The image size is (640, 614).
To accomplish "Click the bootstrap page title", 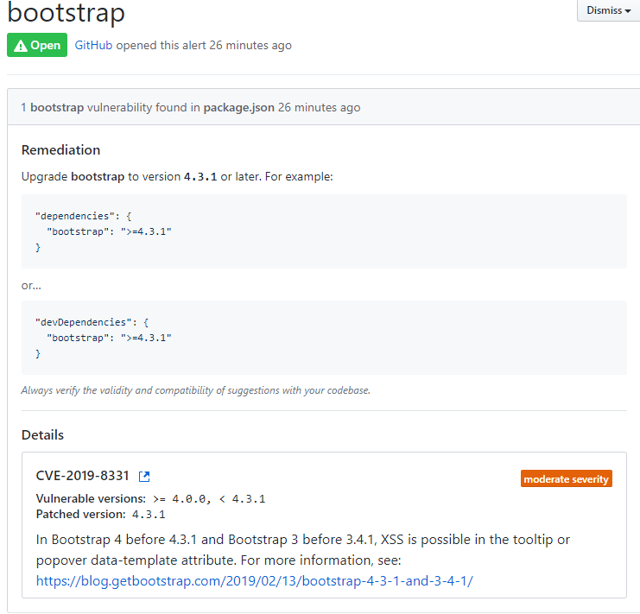I will [x=67, y=13].
